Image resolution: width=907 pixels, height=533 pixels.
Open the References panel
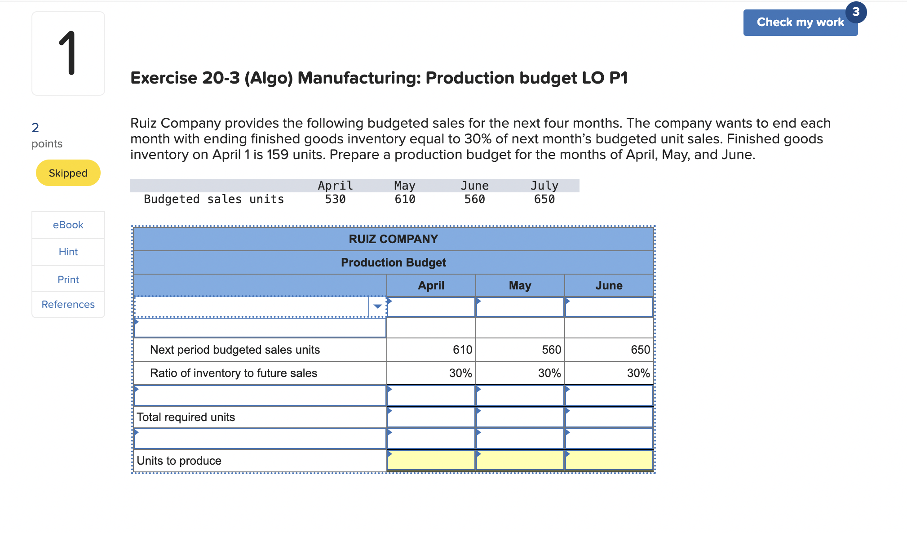(x=68, y=304)
